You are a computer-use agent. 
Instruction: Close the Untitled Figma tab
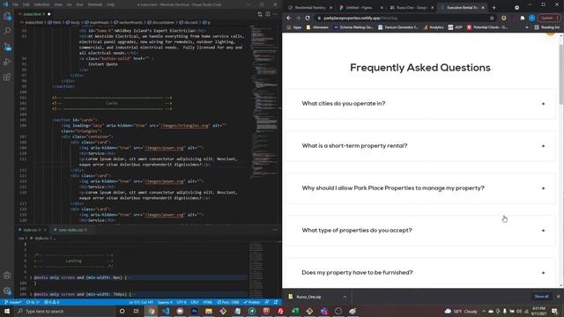382,8
